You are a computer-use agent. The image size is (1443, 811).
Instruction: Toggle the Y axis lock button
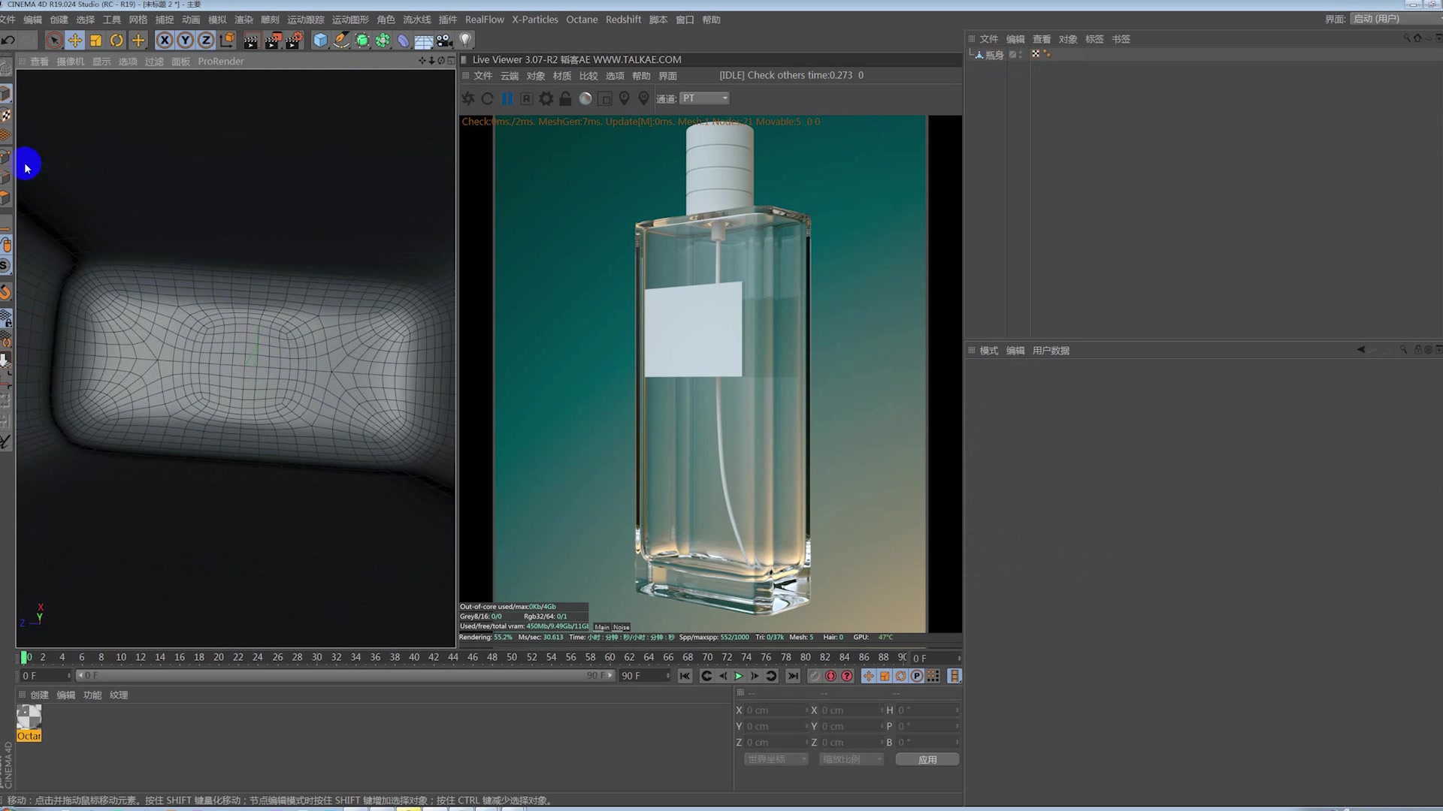185,41
